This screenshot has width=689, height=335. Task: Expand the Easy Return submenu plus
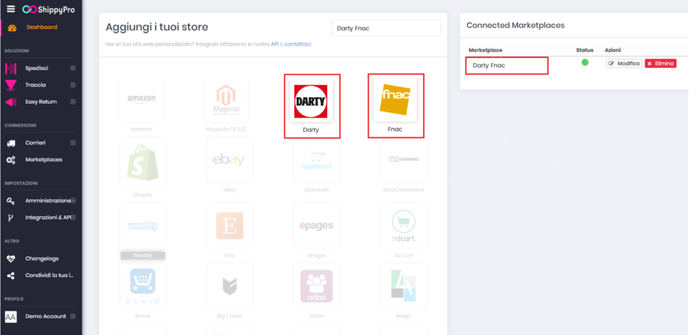point(73,102)
